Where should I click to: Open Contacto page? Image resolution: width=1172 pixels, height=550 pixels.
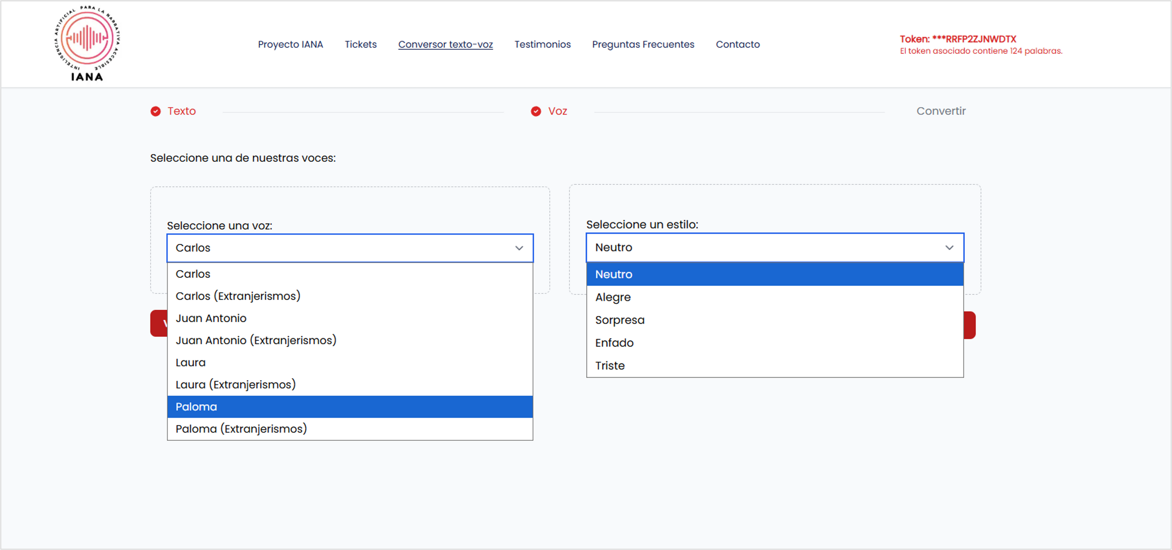(738, 44)
